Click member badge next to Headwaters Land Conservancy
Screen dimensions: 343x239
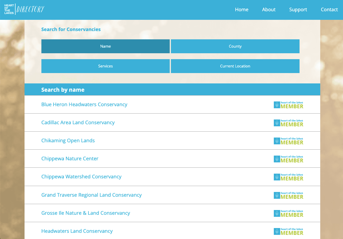click(288, 231)
